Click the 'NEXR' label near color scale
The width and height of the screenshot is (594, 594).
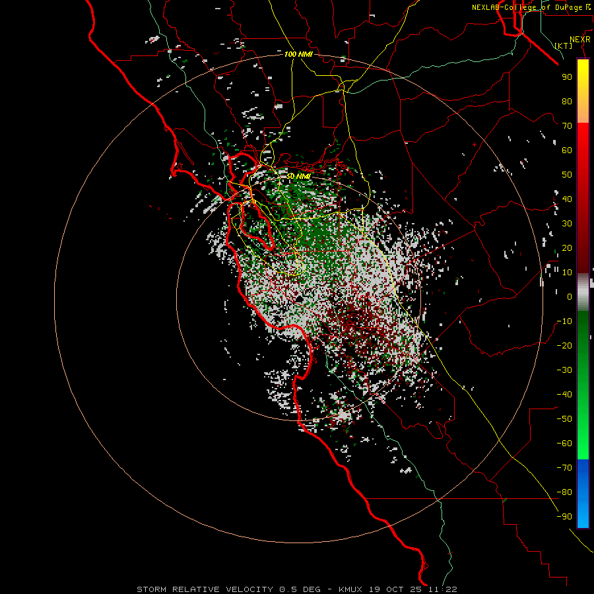click(x=580, y=40)
